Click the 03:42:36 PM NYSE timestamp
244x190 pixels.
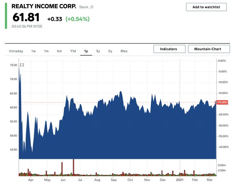(x=27, y=26)
